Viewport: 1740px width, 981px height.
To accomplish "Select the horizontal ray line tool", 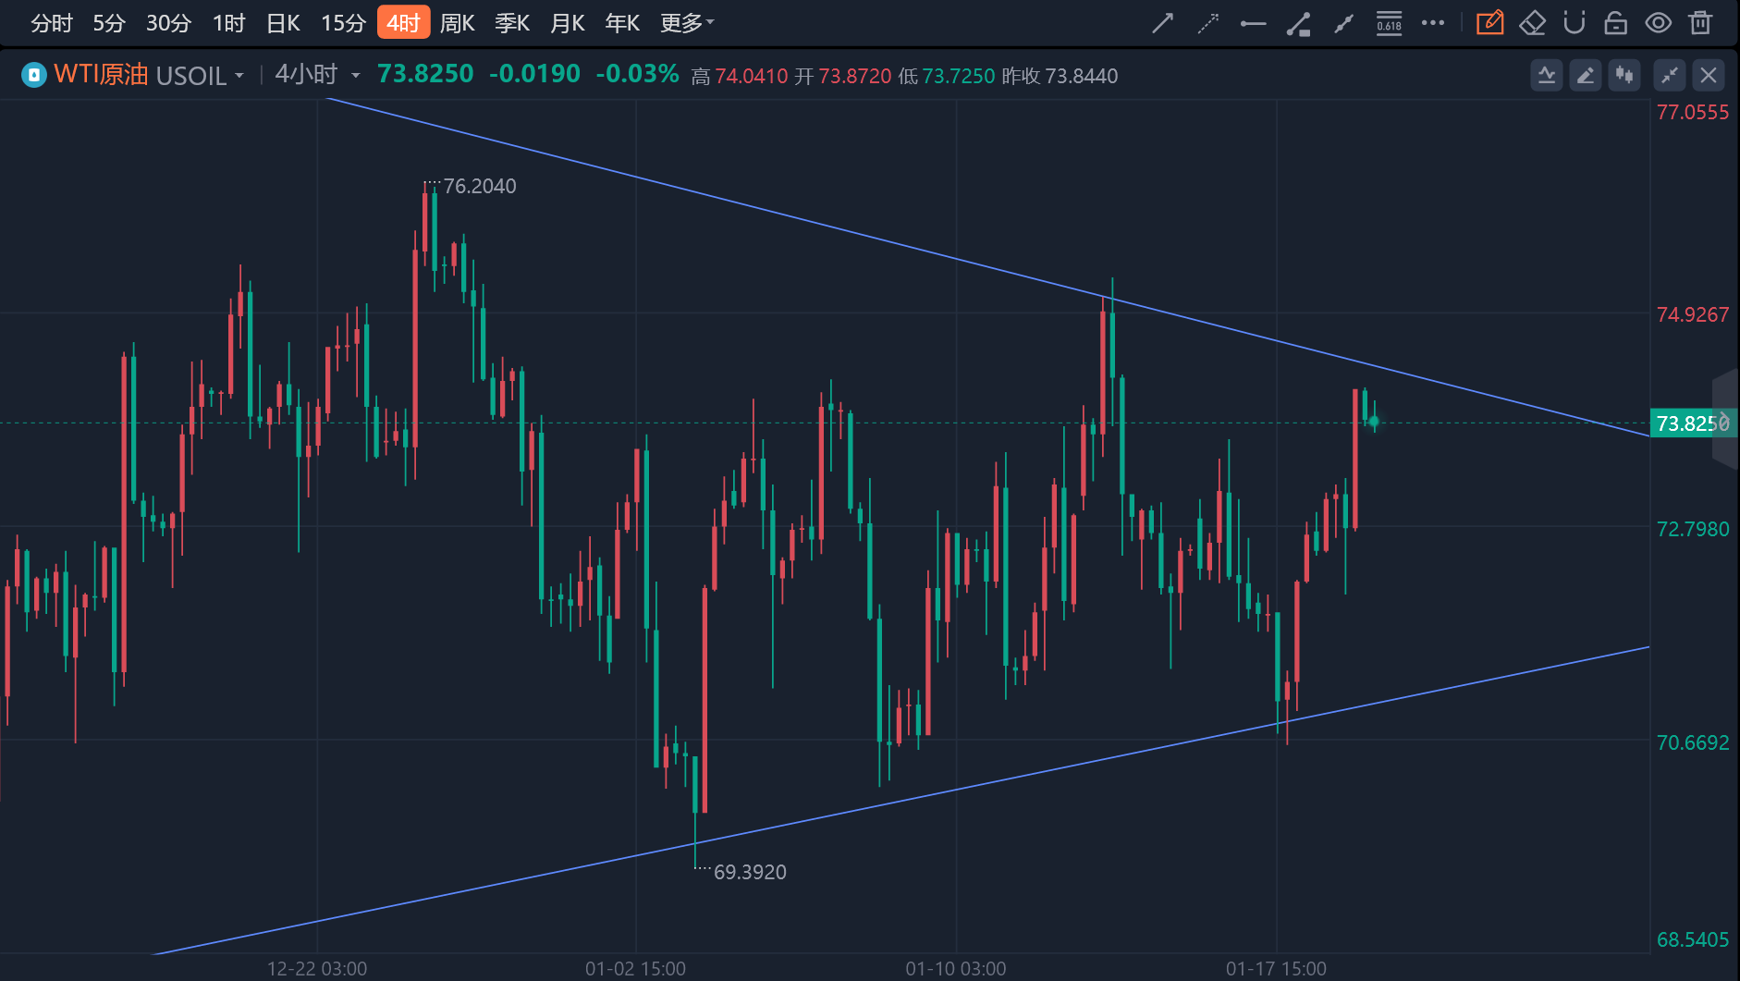I will [1253, 23].
